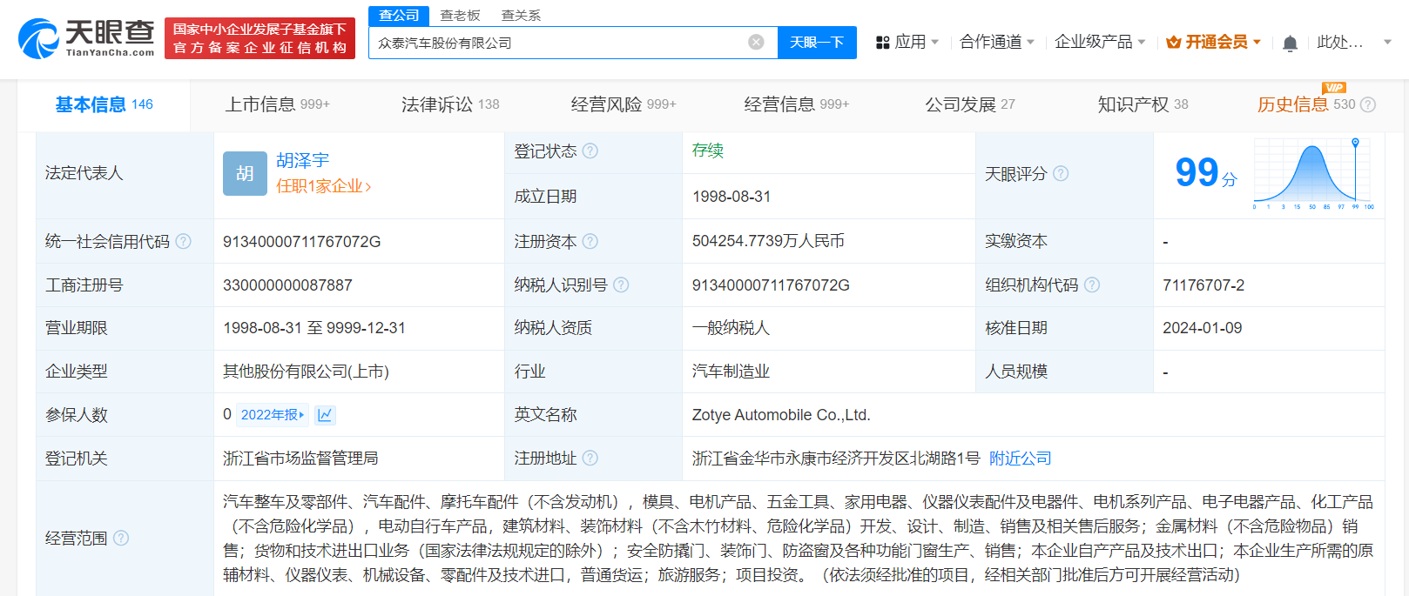1409x596 pixels.
Task: Switch to the 查公司 search tab
Action: tap(399, 16)
